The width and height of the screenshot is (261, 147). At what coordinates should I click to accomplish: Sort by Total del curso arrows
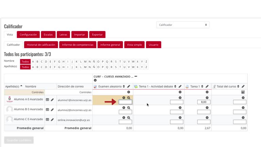[238, 86]
